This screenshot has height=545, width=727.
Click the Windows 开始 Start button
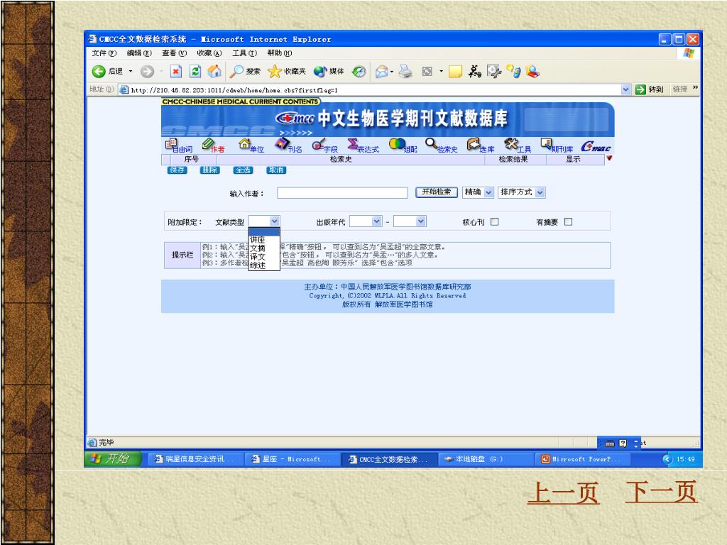(111, 459)
